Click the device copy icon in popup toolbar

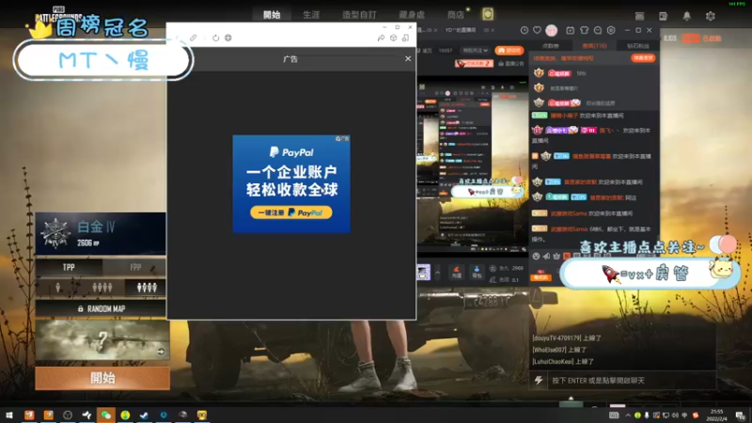tap(406, 38)
